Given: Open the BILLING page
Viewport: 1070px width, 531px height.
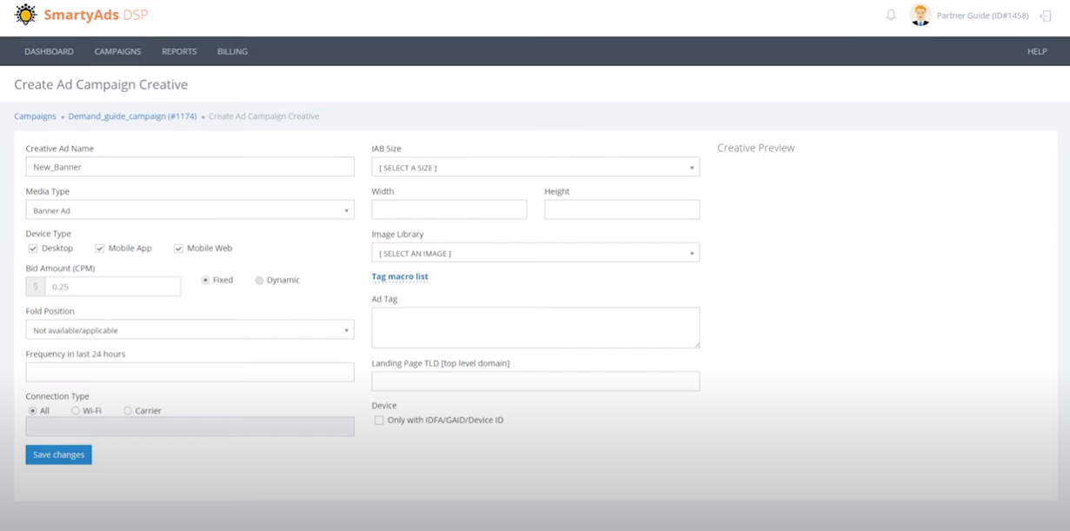Looking at the screenshot, I should click(231, 51).
